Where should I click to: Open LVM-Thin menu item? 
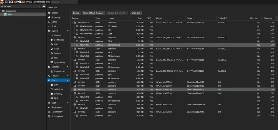tap(58, 89)
